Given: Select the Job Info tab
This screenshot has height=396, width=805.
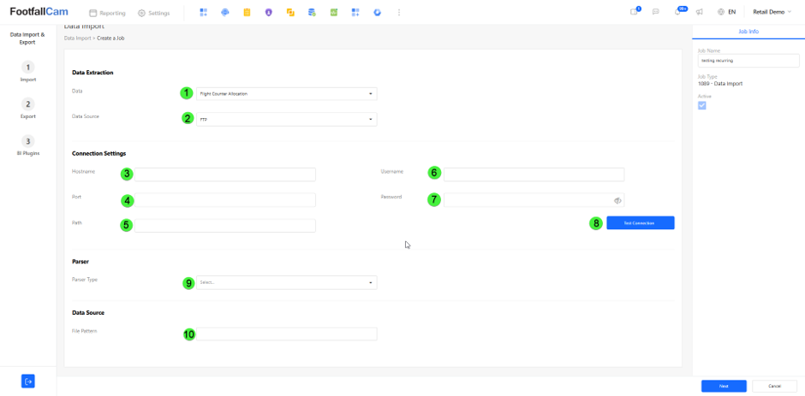Looking at the screenshot, I should (x=748, y=32).
